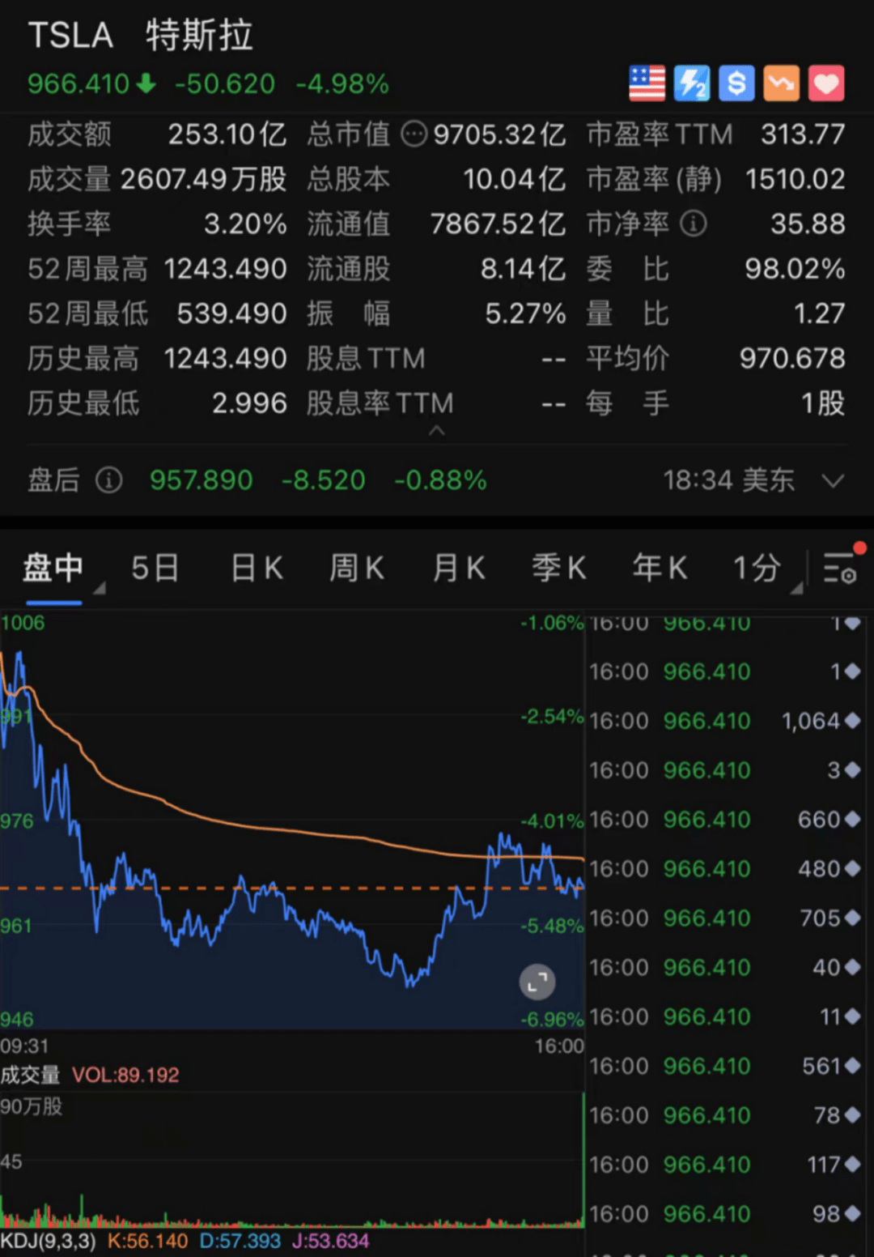
Task: Tap the 1006 price axis label
Action: [x=23, y=623]
